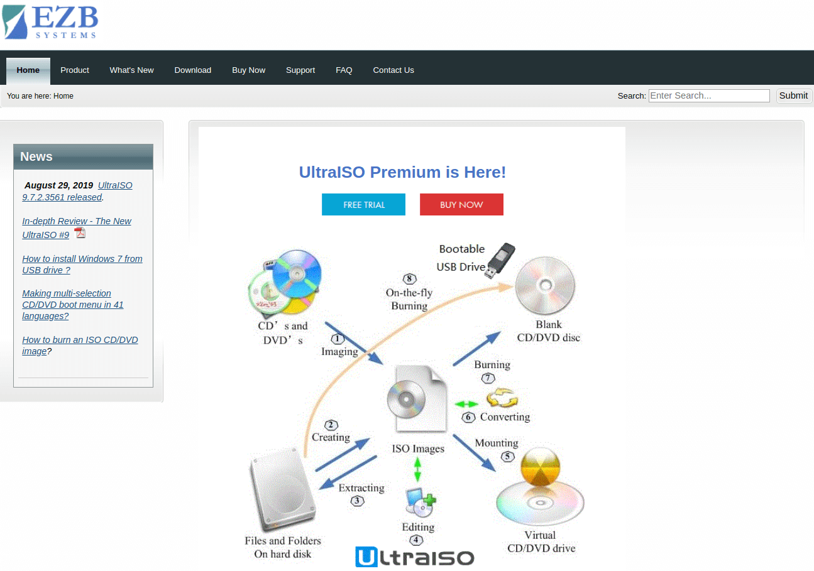Click the 'On-the-fly Burning' label
The width and height of the screenshot is (814, 571).
click(x=409, y=299)
